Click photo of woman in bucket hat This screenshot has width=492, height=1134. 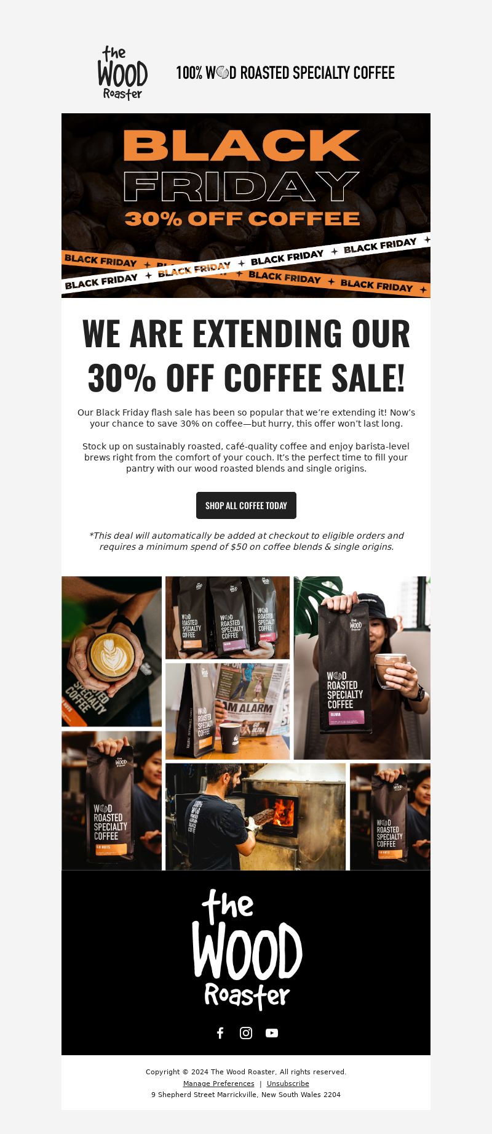tap(362, 668)
